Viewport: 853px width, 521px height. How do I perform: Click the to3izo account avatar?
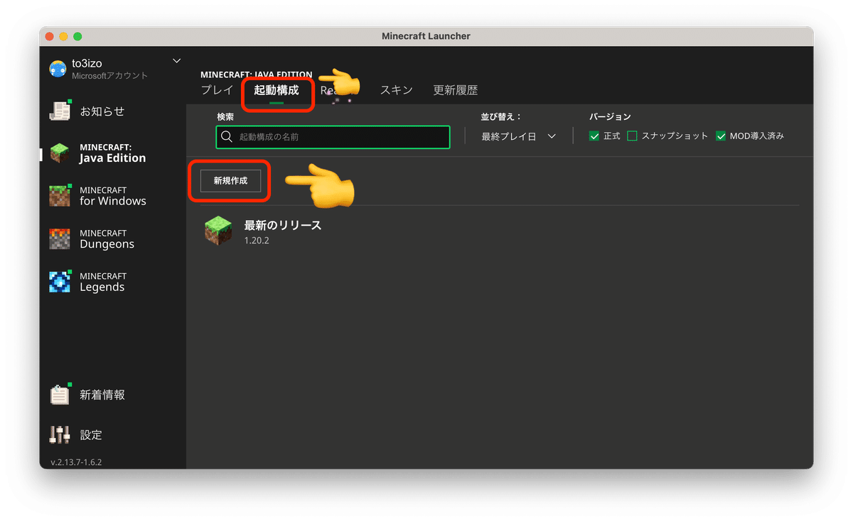58,69
